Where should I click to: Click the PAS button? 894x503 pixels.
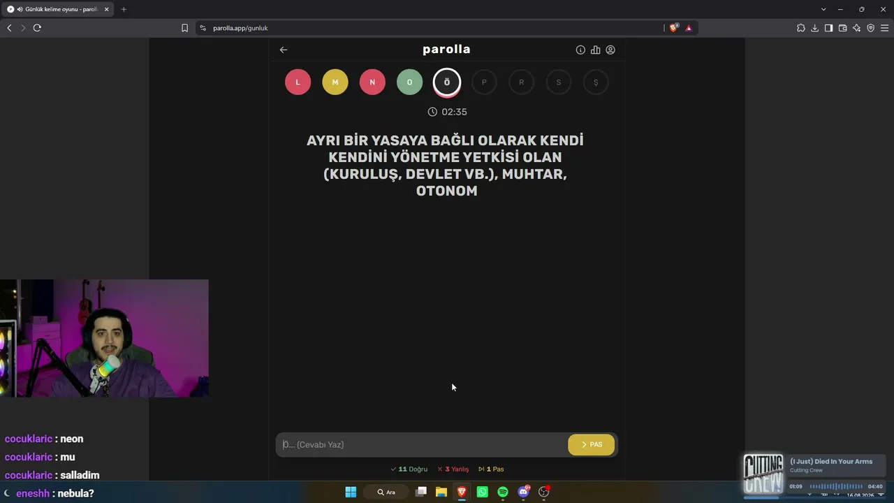(x=592, y=444)
